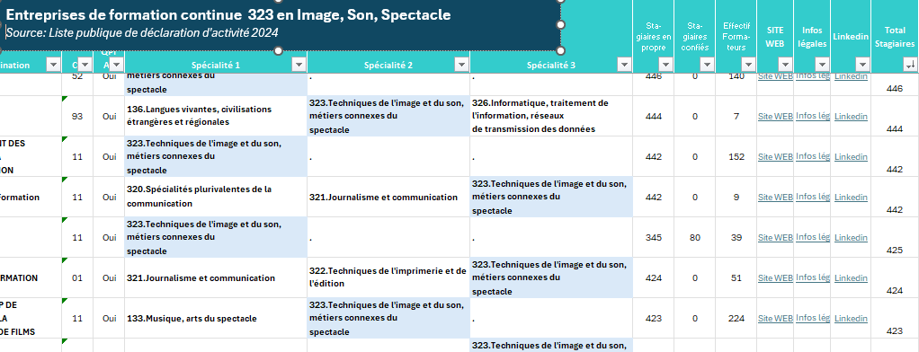Open Infos lég link in the 345 stagiaires row

812,237
